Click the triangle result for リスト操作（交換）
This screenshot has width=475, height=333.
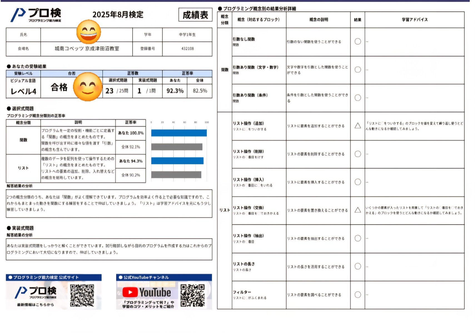[358, 210]
